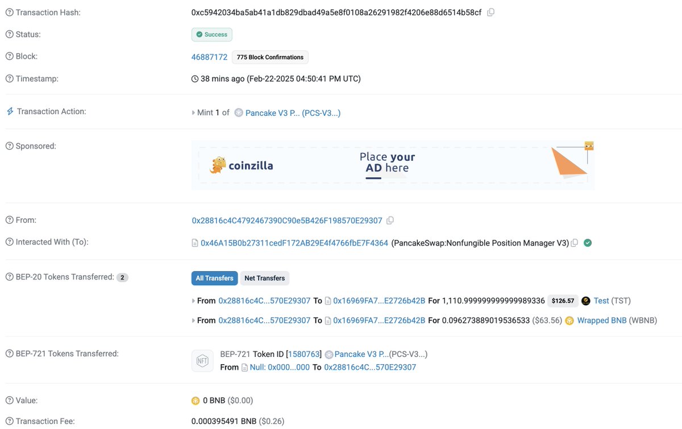The height and width of the screenshot is (429, 682).
Task: Open contract 0x46A15B0b27311ced... link
Action: pos(294,243)
